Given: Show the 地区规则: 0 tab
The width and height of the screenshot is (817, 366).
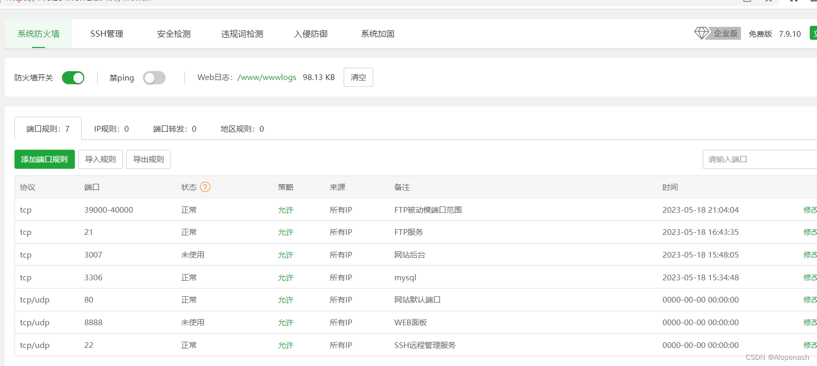Looking at the screenshot, I should (242, 129).
